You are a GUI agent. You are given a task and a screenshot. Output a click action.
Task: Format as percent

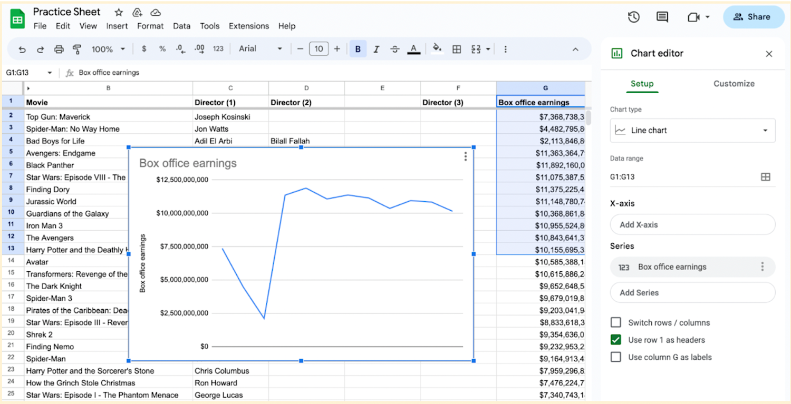pyautogui.click(x=162, y=49)
